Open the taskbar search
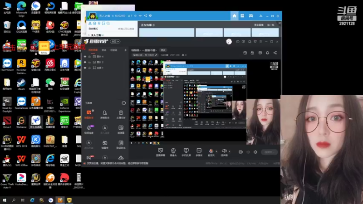This screenshot has width=363, height=204. click(14, 200)
